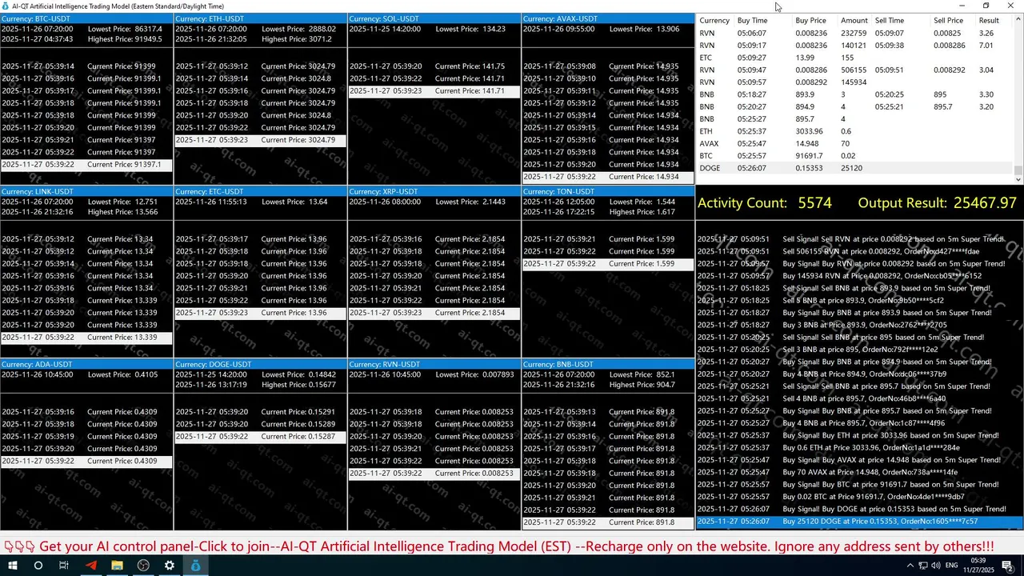Click the Output Result value 25467.97

click(x=985, y=203)
